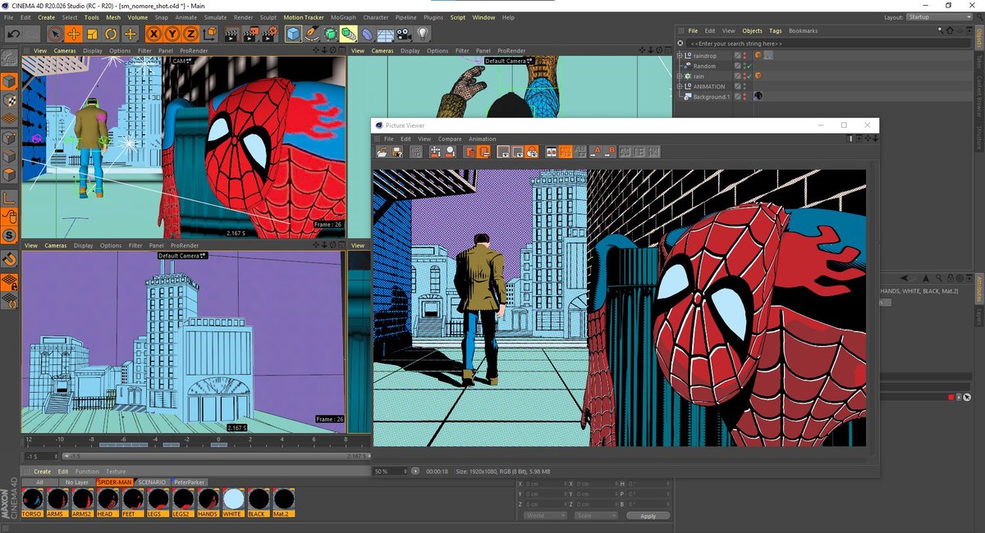Expand the ANIMATION null hierarchy

pyautogui.click(x=679, y=86)
